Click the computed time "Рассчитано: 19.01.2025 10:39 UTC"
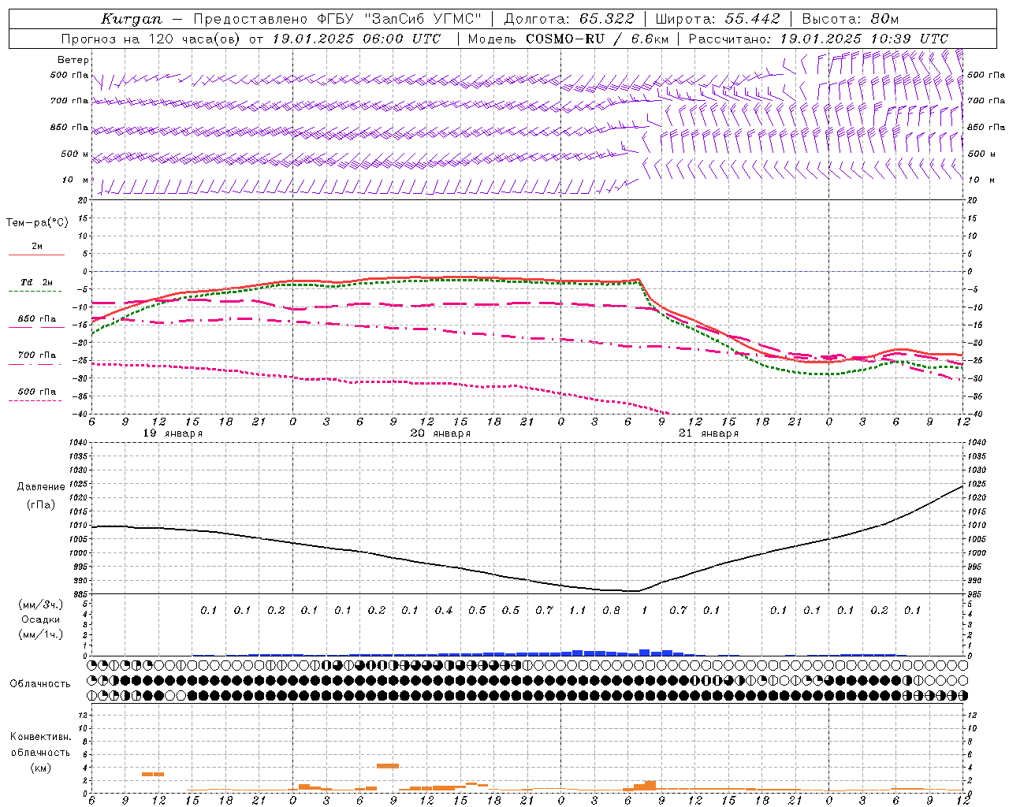 coord(818,39)
